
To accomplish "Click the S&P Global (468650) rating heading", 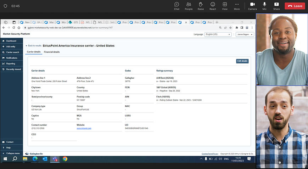I will coord(166,88).
